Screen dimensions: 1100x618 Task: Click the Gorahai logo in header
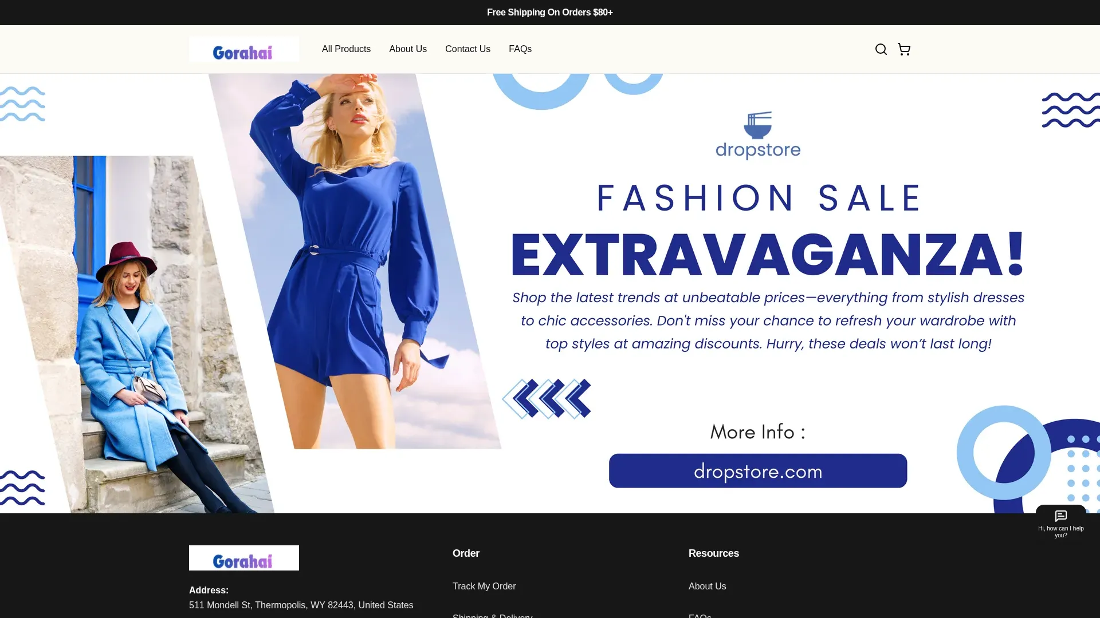coord(244,49)
